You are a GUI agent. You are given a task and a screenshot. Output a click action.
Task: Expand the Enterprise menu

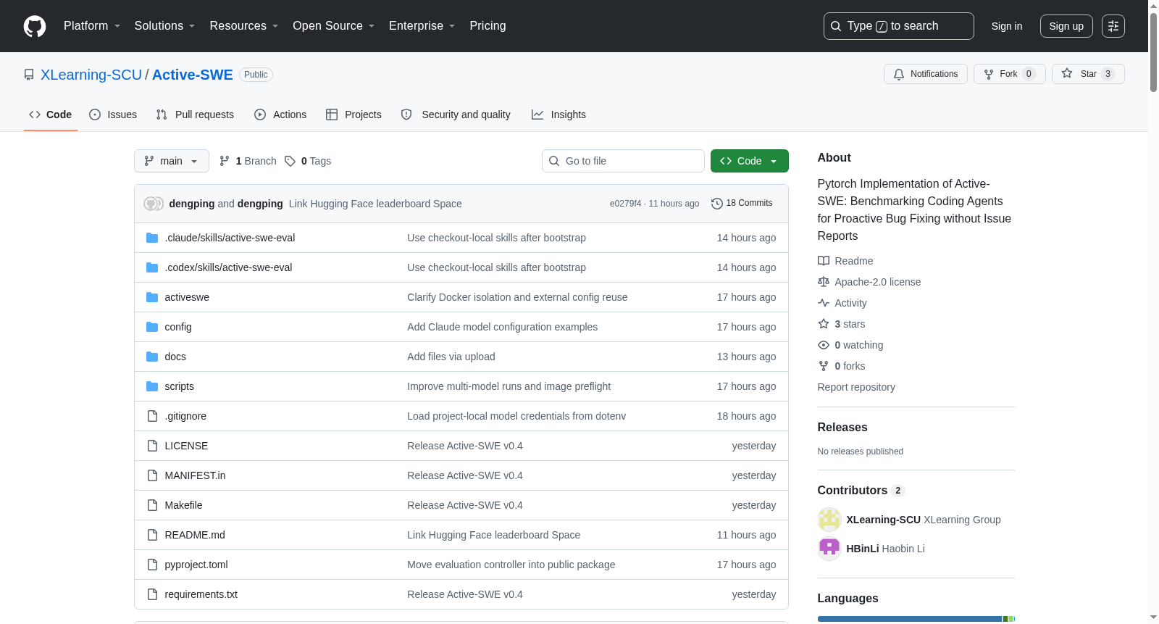coord(422,26)
